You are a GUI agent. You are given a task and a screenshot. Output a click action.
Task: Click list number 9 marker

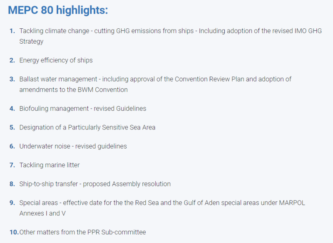[x=12, y=203]
